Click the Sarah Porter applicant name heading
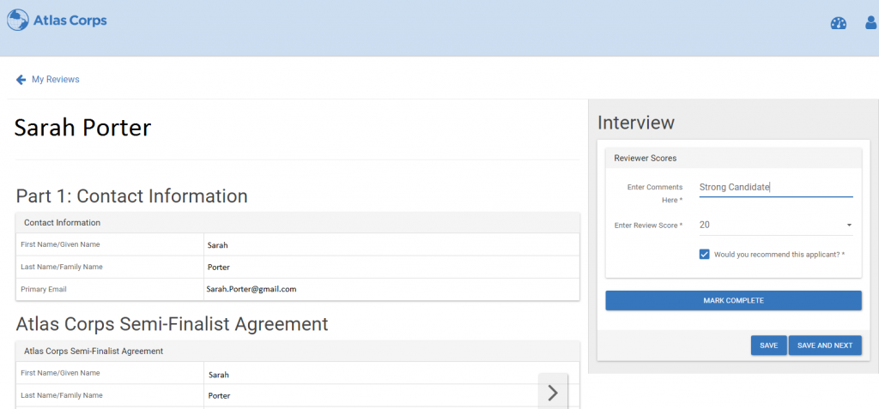 pos(83,128)
